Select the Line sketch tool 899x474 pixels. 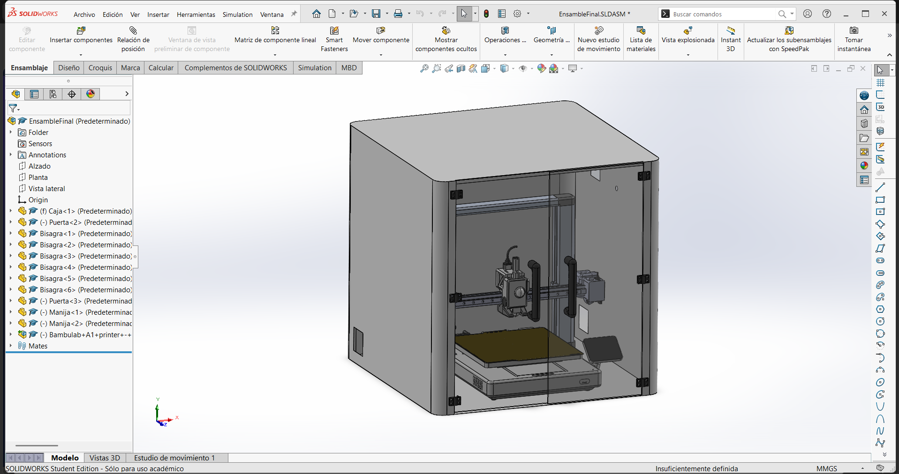[x=880, y=187]
